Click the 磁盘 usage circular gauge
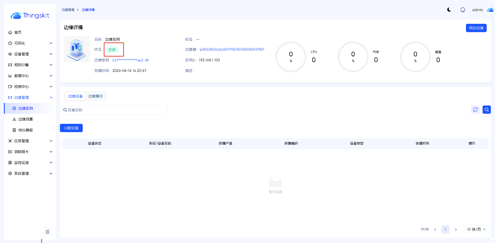Viewport: 495px width, 243px height. tap(415, 57)
